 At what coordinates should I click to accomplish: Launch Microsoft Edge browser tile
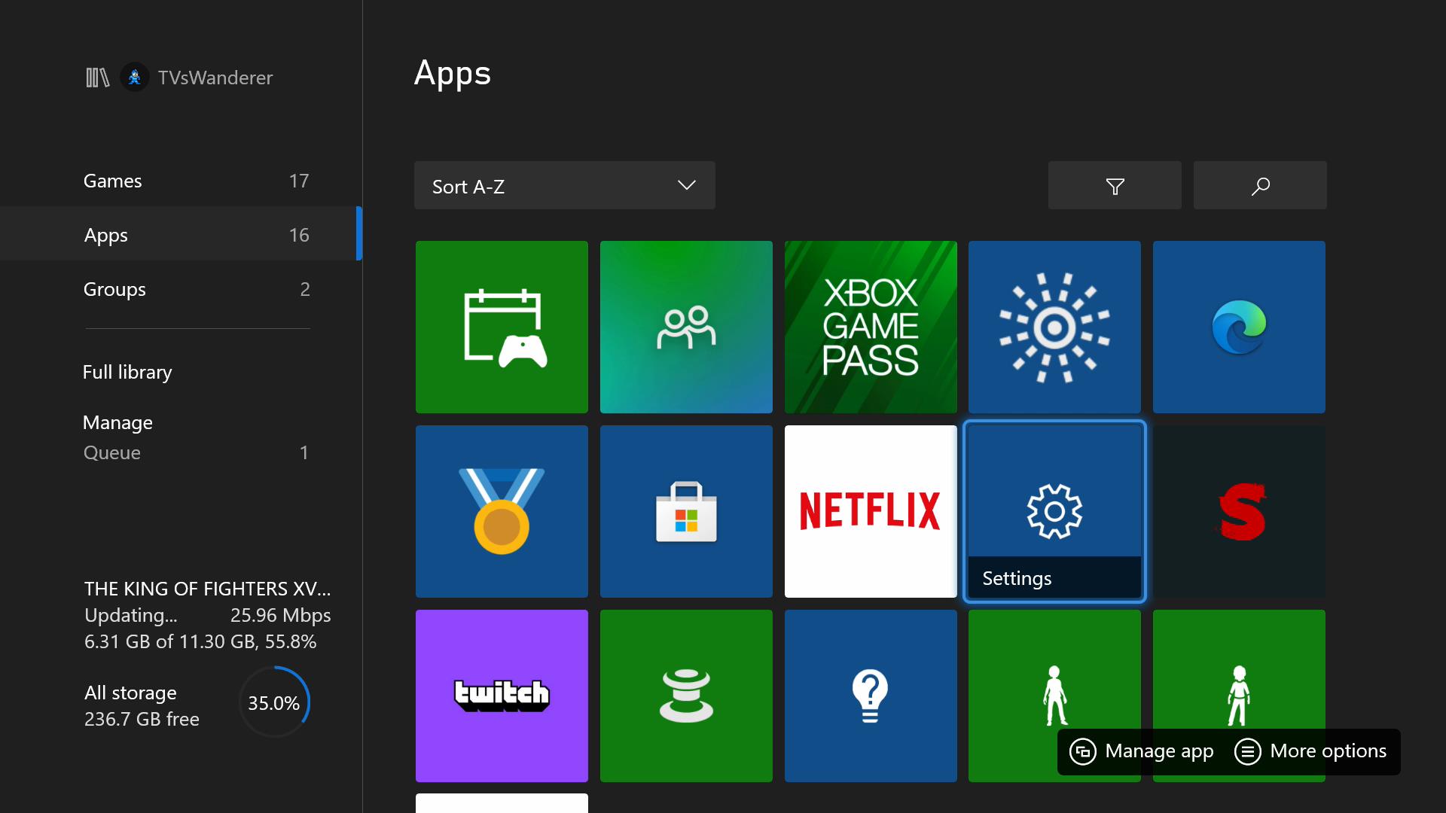tap(1238, 327)
